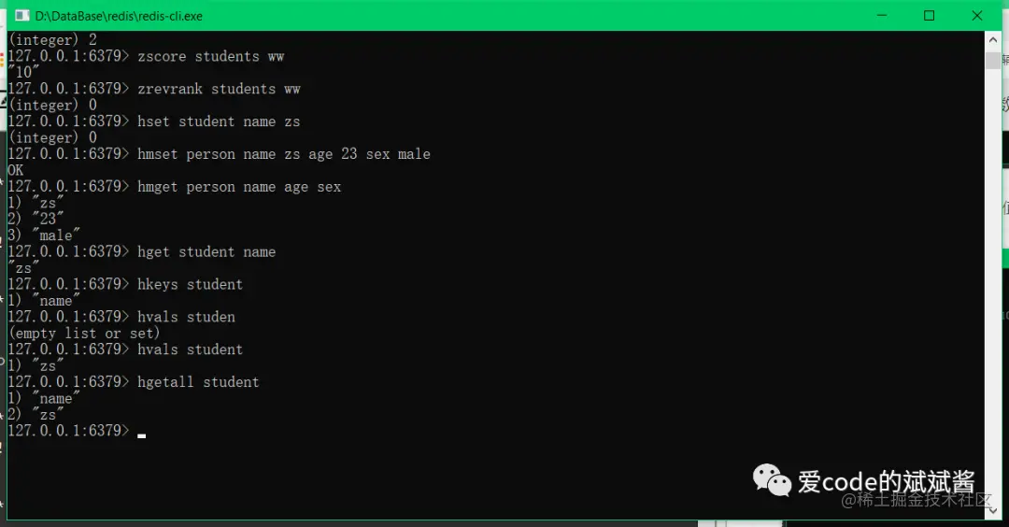The image size is (1009, 527).
Task: Click the scrollbar up arrow
Action: (x=992, y=40)
